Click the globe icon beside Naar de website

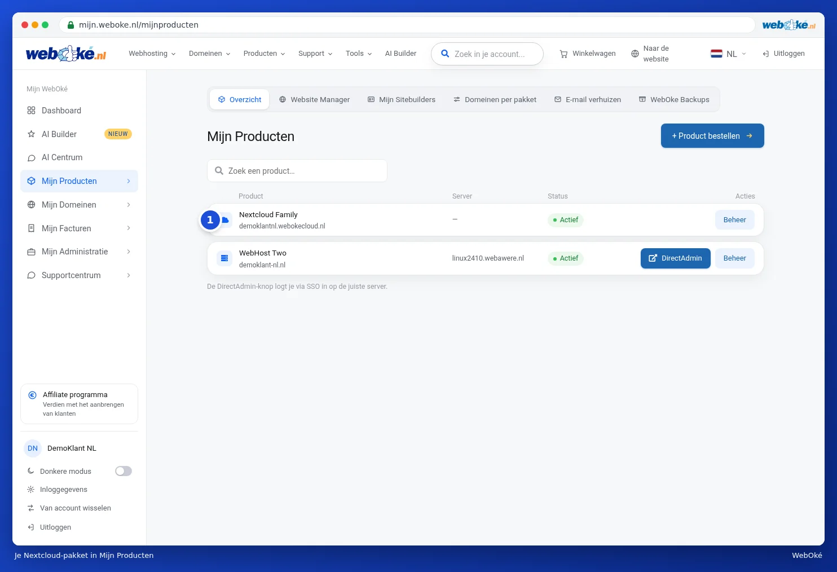[635, 54]
